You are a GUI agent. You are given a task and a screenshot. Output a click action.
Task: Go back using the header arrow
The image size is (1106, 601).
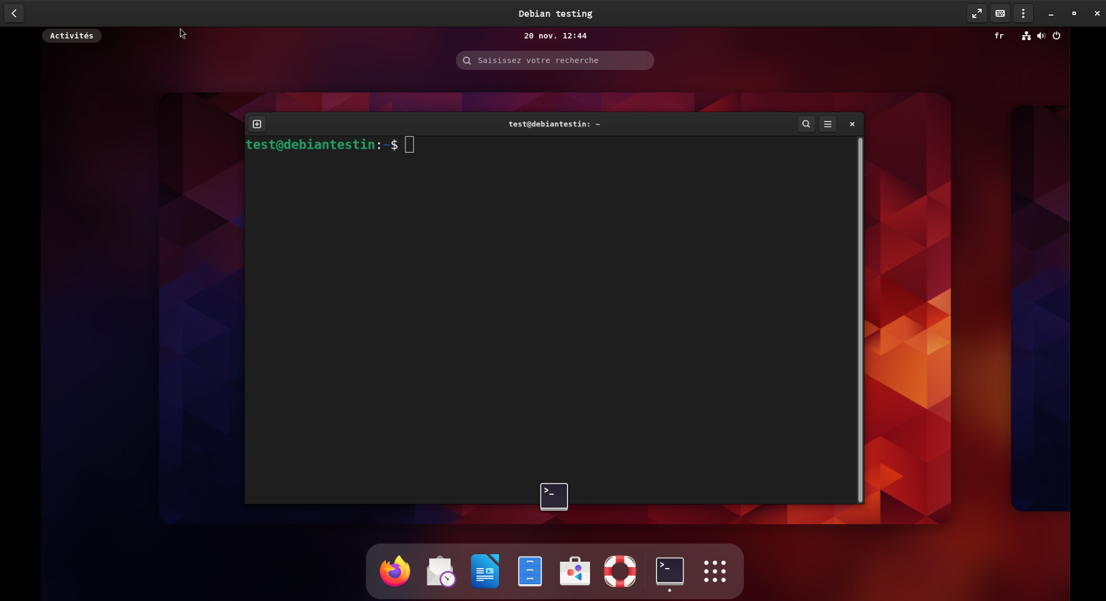[14, 13]
